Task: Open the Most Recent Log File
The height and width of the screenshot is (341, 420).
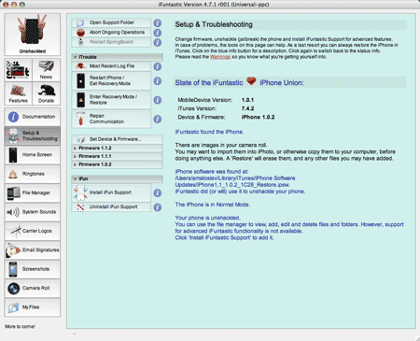Action: pos(111,66)
